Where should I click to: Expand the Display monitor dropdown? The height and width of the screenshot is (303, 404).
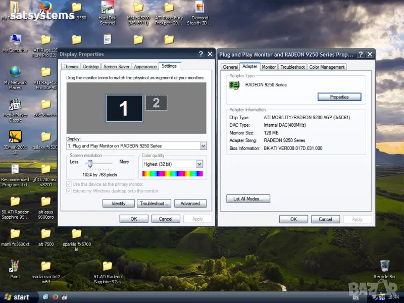203,146
